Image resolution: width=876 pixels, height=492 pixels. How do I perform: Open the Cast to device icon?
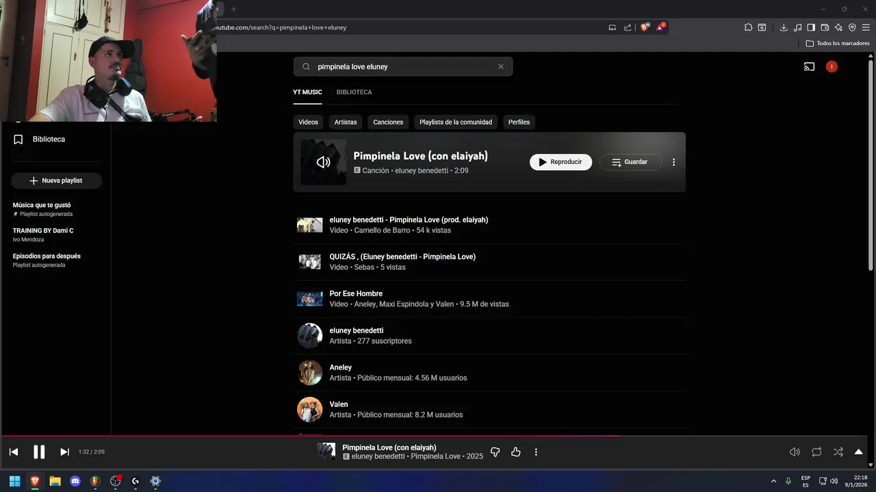[x=809, y=67]
